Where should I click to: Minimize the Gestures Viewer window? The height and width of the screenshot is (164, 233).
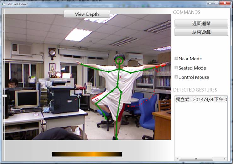[210, 3]
